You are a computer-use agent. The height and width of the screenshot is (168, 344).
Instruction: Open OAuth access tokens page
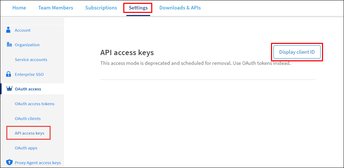tap(34, 104)
